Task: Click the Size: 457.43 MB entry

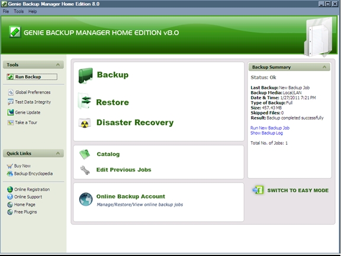Action: [x=266, y=108]
